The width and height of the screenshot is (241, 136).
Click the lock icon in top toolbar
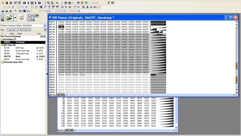(7, 3)
